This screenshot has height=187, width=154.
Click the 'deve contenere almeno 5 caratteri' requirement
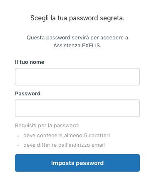click(67, 135)
